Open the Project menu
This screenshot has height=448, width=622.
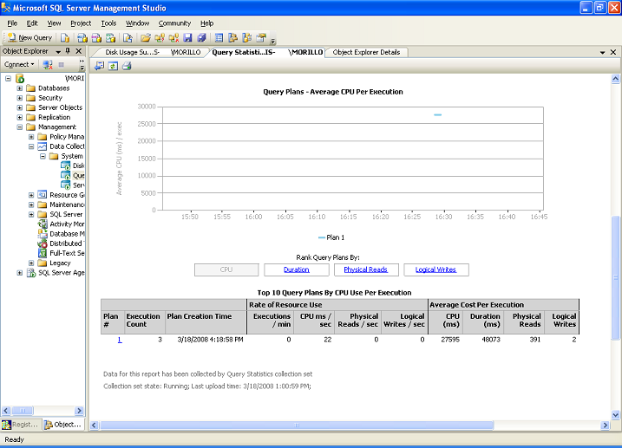pyautogui.click(x=81, y=23)
